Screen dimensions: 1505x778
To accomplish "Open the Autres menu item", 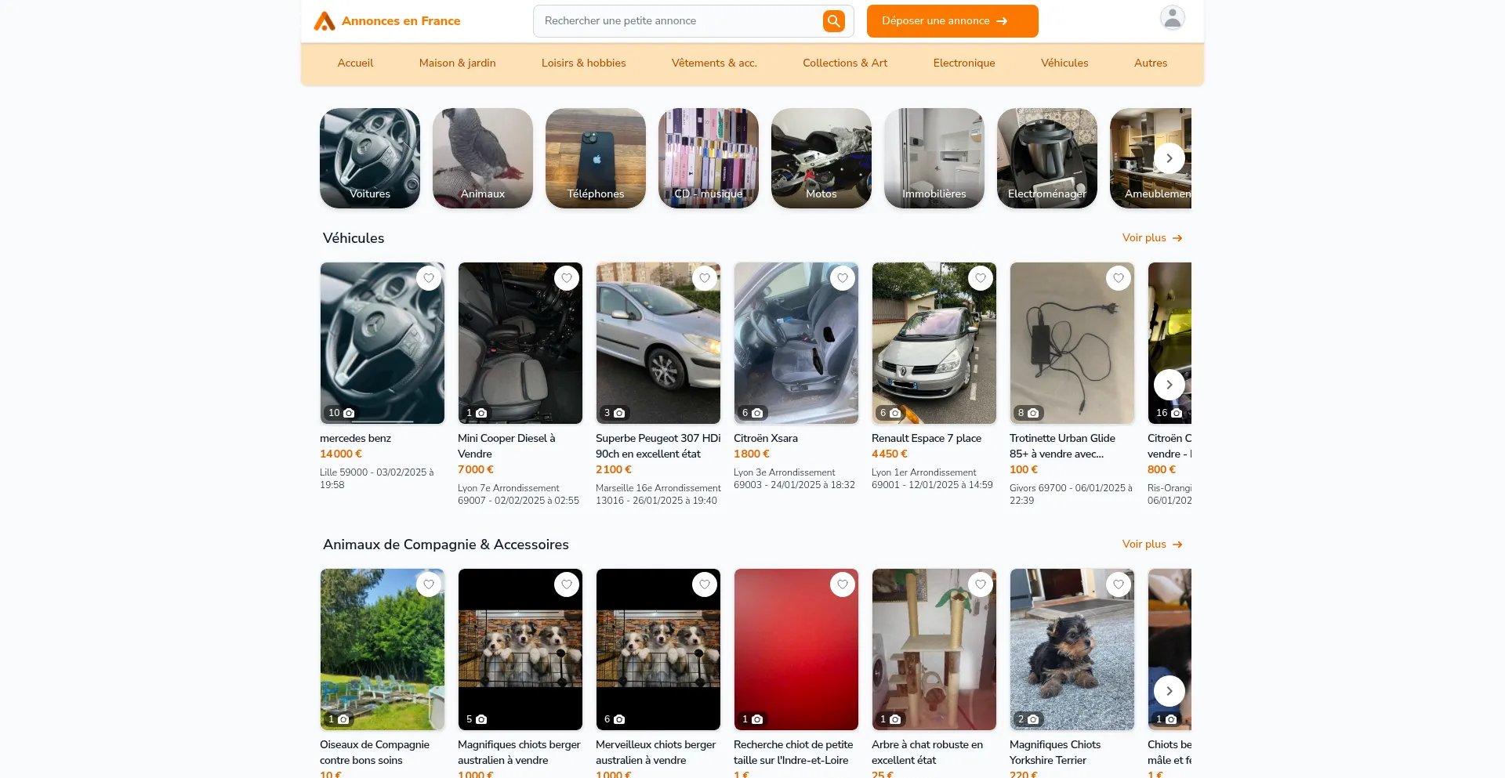I will 1151,63.
